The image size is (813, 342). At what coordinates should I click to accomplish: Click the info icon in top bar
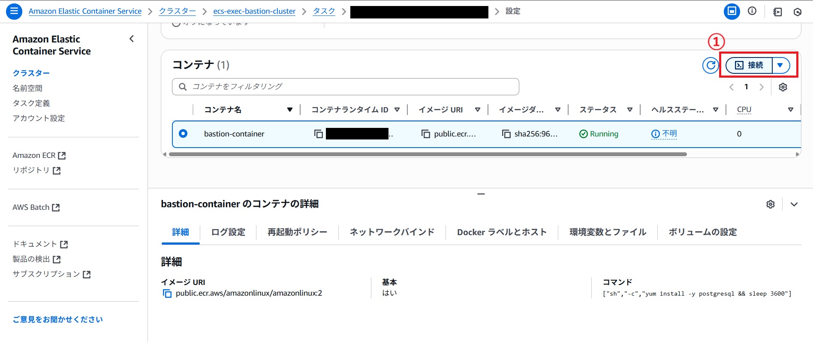752,11
